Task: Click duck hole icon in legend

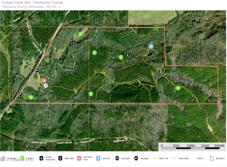Action: pyautogui.click(x=98, y=159)
